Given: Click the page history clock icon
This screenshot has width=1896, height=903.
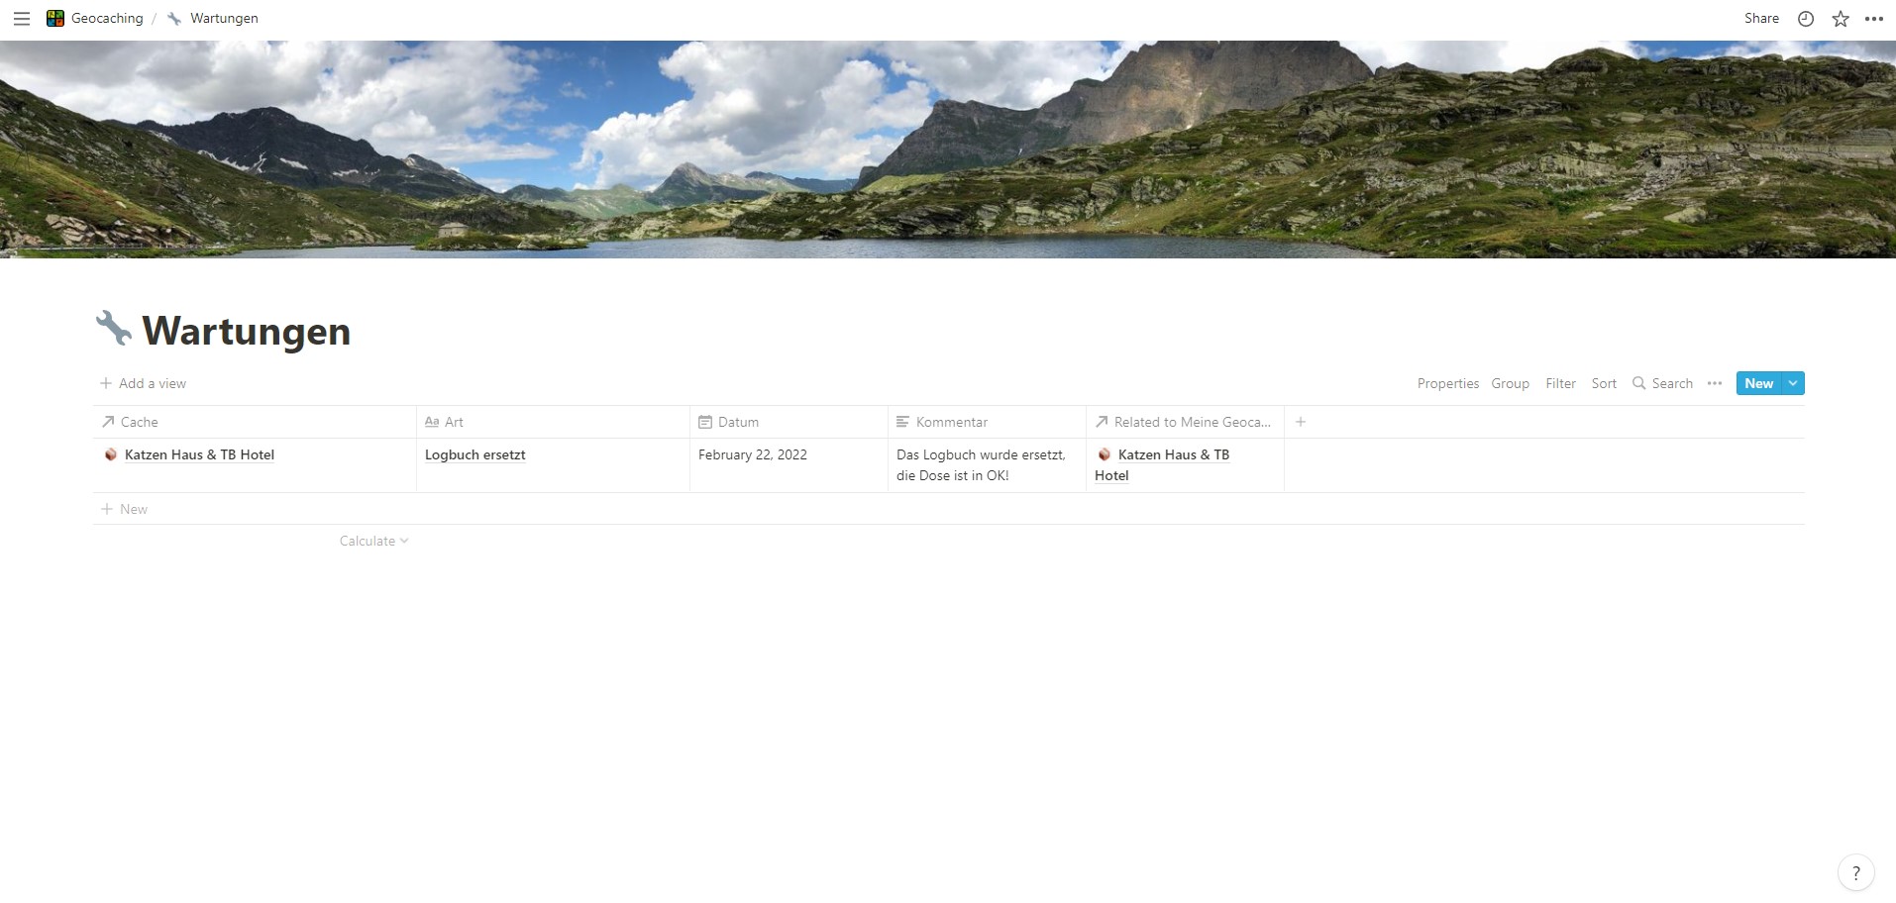Looking at the screenshot, I should tap(1806, 19).
